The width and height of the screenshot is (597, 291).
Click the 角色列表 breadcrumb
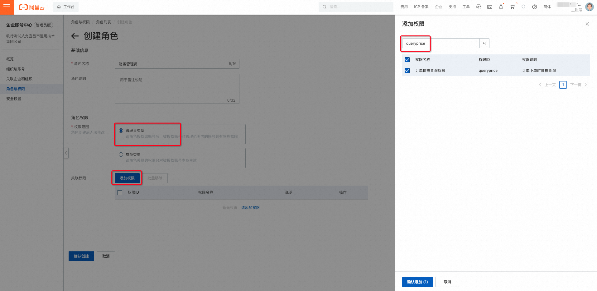104,22
